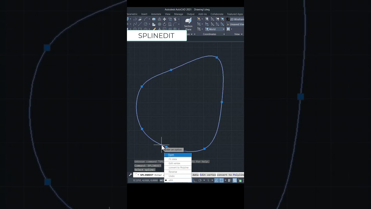
Task: Click the coordinates readout 17.3717, 4.9301, 0.0000
Action: pyautogui.click(x=145, y=180)
